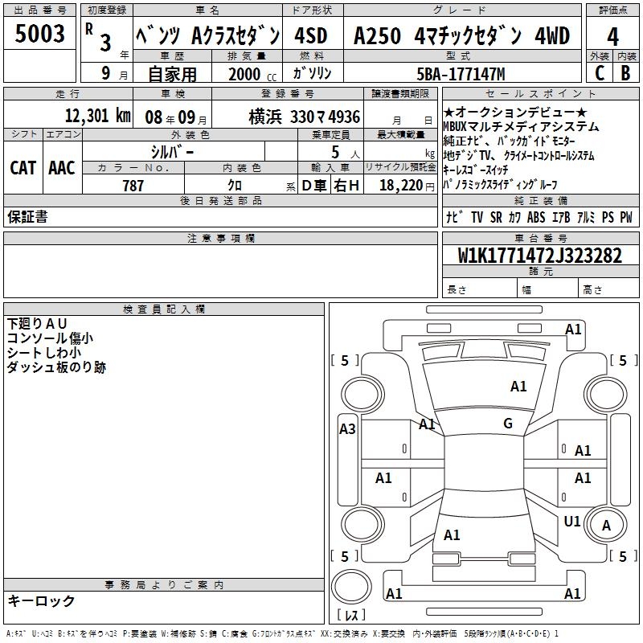643x643 pixels.
Task: Click the interior grade B
Action: click(626, 72)
